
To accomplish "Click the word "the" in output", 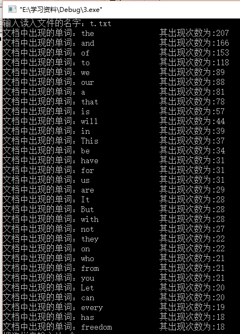I will tap(88, 33).
